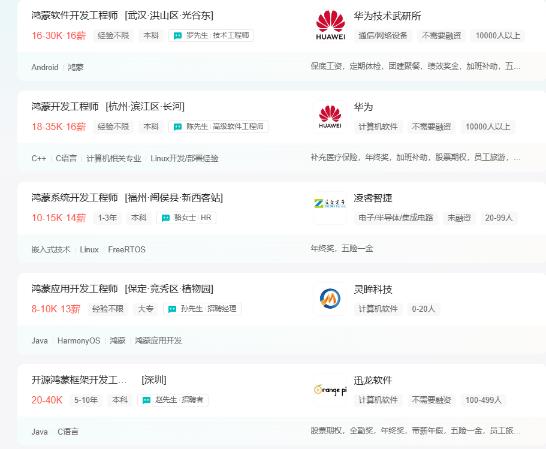Click the Linux开发/部署经验 tag

click(x=184, y=158)
